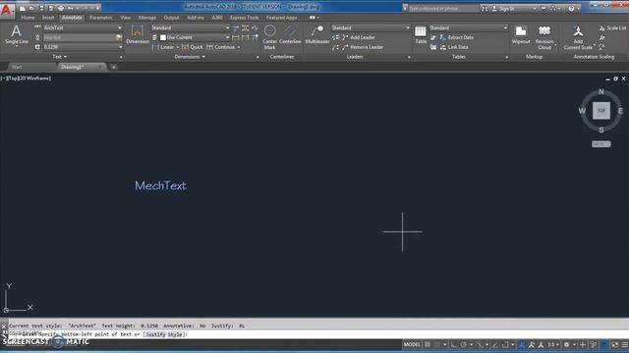Click the Center Mark tool
629x353 pixels.
click(269, 37)
